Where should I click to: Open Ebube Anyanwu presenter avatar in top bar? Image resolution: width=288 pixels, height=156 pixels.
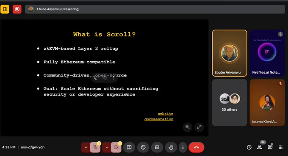(x=31, y=9)
